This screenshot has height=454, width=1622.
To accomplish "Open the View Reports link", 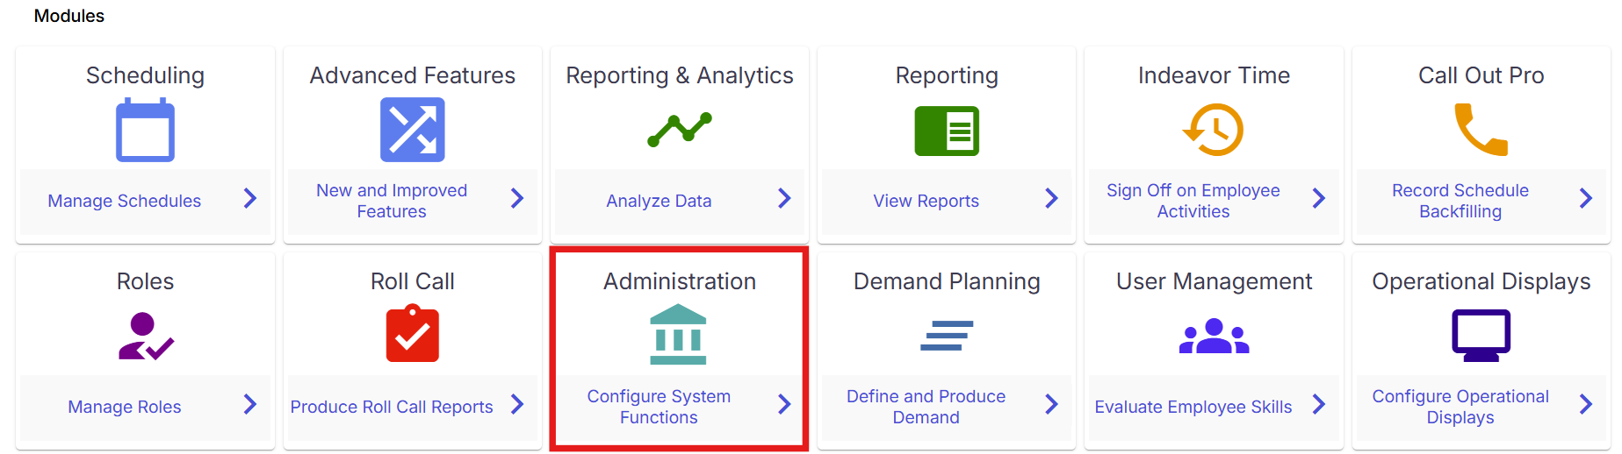I will (926, 201).
